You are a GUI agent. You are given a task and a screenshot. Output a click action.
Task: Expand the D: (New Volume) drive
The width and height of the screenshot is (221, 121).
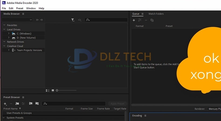9,38
